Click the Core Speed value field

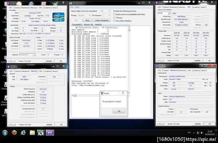26,41
